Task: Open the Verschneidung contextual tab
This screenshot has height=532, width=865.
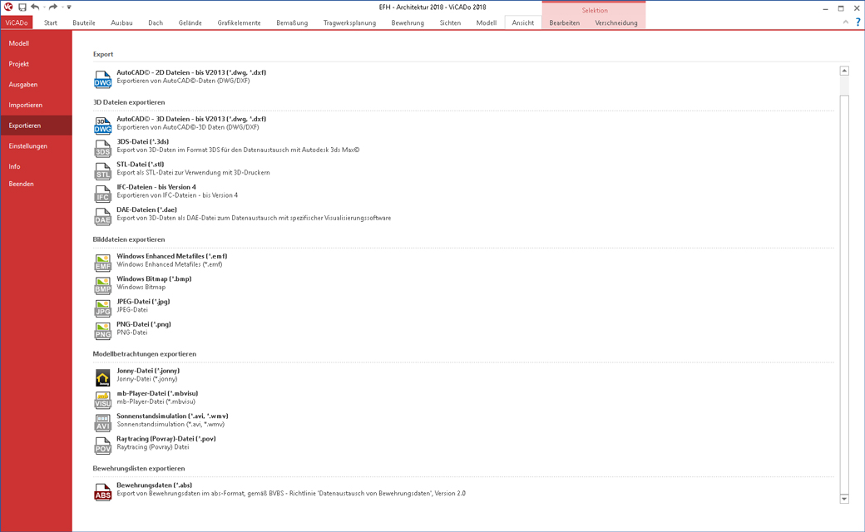Action: tap(616, 22)
